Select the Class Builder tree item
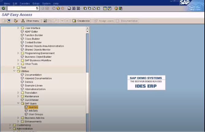The image size is (205, 132). [x=33, y=39]
